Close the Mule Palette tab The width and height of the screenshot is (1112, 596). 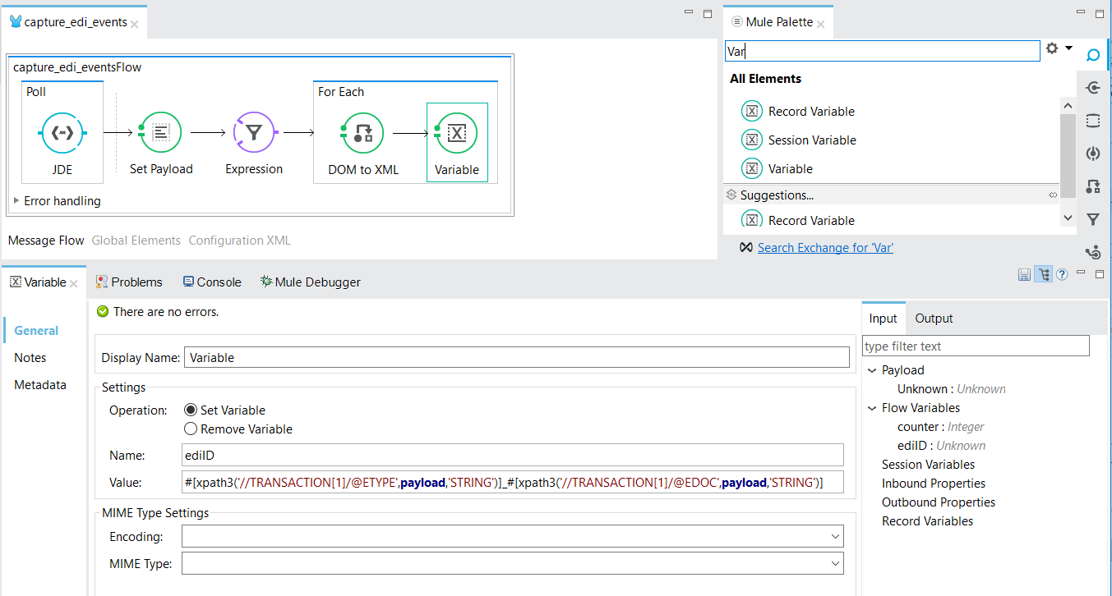pos(822,23)
